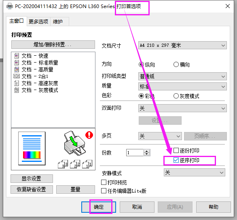Click the greyed-out 应用(A) button

(175, 207)
